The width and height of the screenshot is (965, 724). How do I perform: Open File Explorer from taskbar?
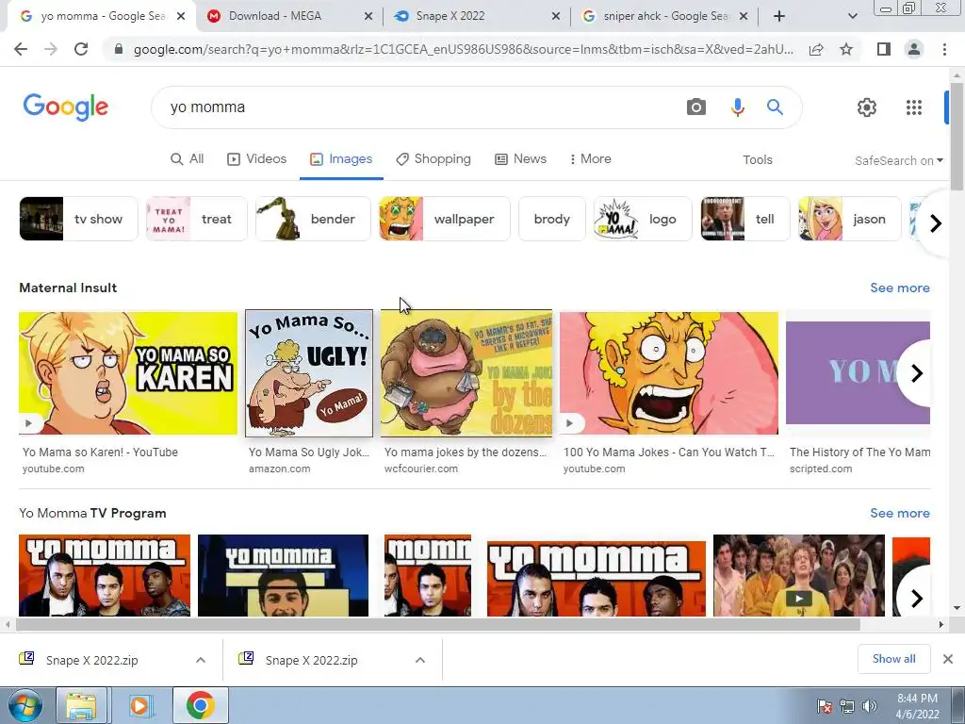point(81,705)
